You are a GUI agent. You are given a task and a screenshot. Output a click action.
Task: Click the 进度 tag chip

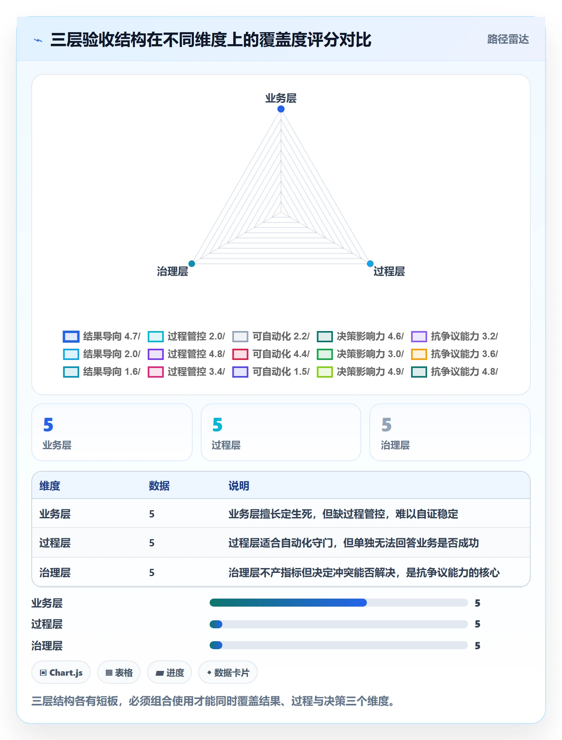pyautogui.click(x=169, y=672)
